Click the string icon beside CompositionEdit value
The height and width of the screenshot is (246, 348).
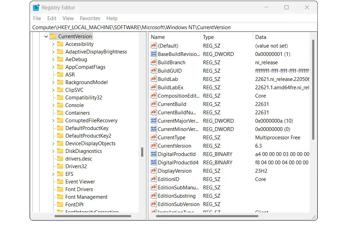(153, 96)
